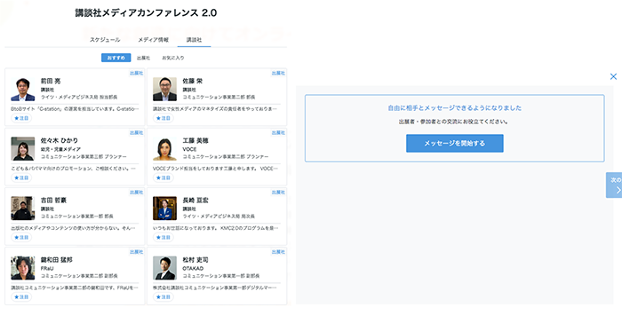Image resolution: width=622 pixels, height=323 pixels.
Task: Toggle ★注目 on 佐藤 栄's card
Action: tap(163, 118)
